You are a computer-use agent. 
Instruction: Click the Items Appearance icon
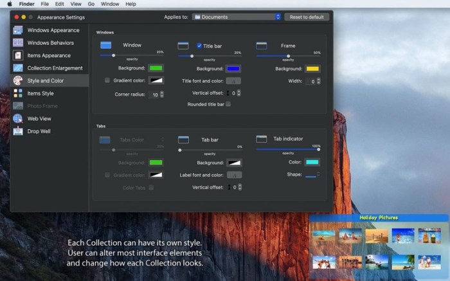coord(18,55)
